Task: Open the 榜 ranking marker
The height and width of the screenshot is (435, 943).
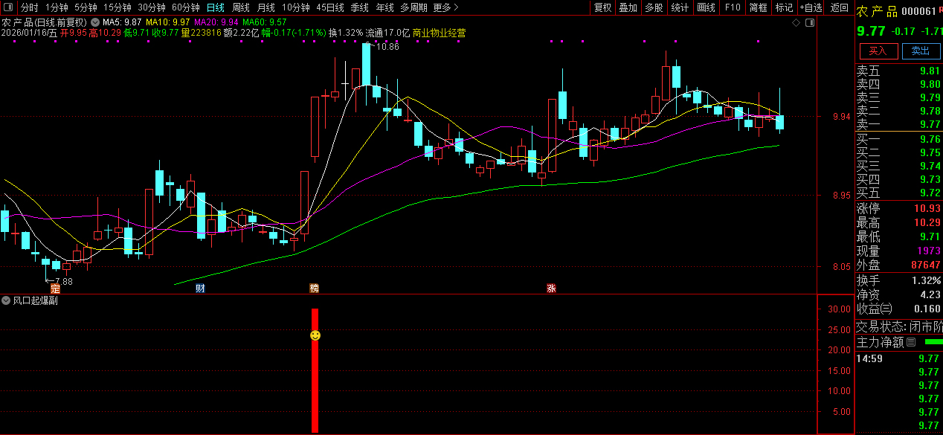Action: 314,289
